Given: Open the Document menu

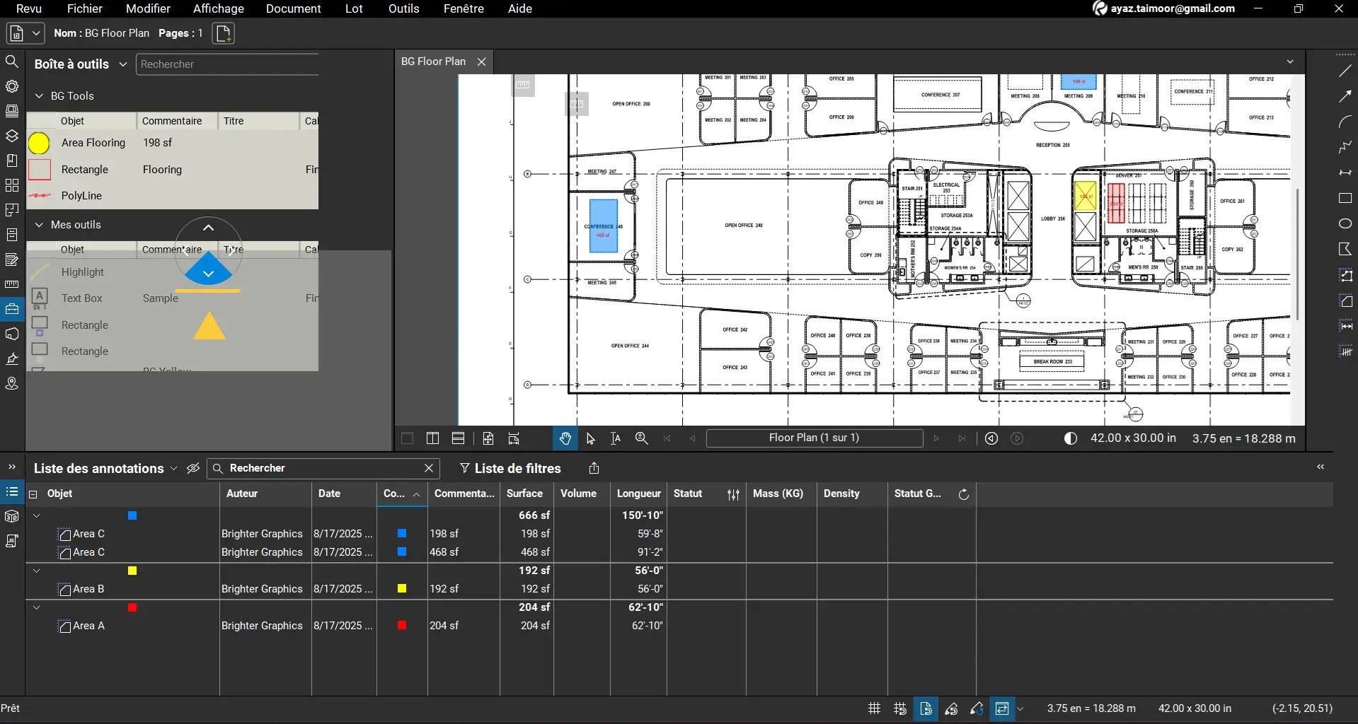Looking at the screenshot, I should point(293,8).
